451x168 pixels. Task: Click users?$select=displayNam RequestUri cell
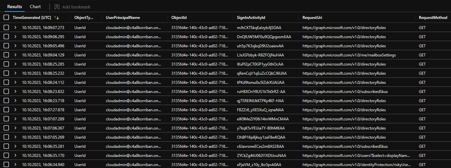(x=356, y=156)
